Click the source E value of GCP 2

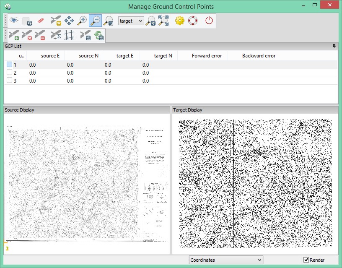(33, 73)
